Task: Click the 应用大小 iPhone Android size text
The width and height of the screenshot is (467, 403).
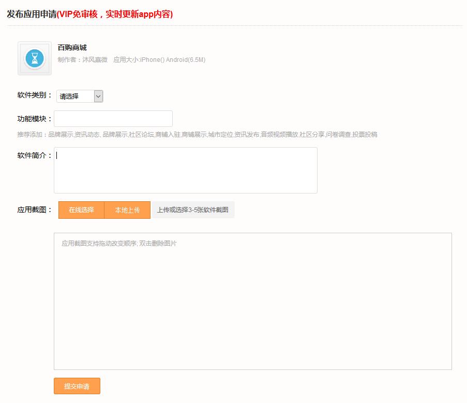Action: pyautogui.click(x=159, y=60)
